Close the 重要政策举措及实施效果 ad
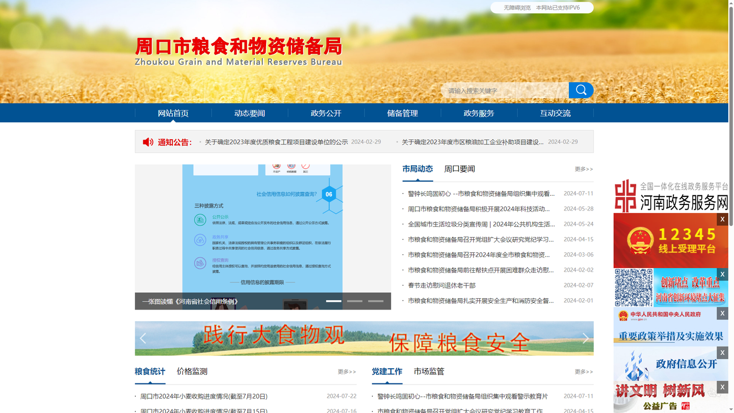This screenshot has height=413, width=734. coord(722,313)
